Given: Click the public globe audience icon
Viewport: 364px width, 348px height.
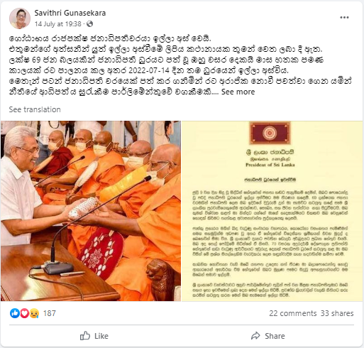Looking at the screenshot, I should [x=89, y=24].
